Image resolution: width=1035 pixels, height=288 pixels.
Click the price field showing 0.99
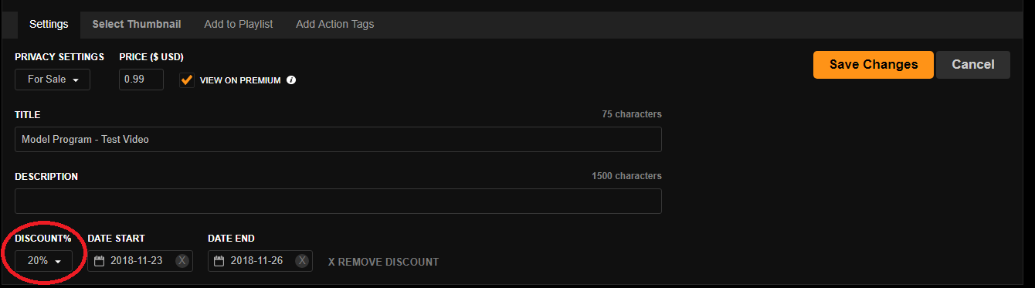(x=141, y=80)
